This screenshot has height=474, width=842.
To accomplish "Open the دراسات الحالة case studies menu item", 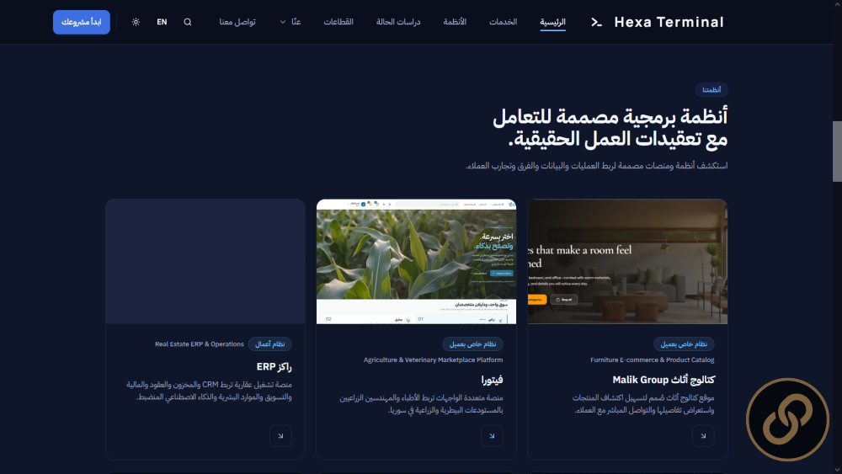I will click(398, 22).
